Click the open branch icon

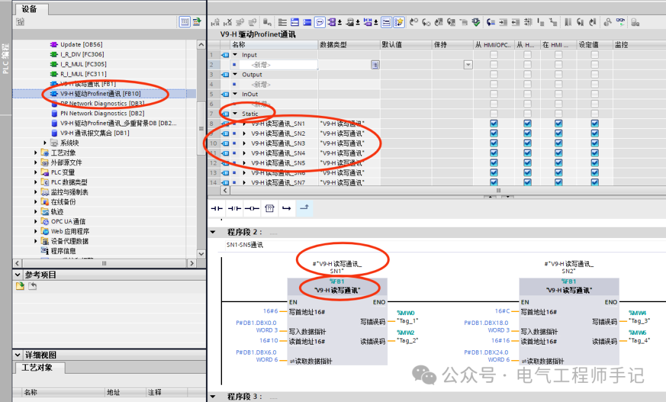pos(287,208)
